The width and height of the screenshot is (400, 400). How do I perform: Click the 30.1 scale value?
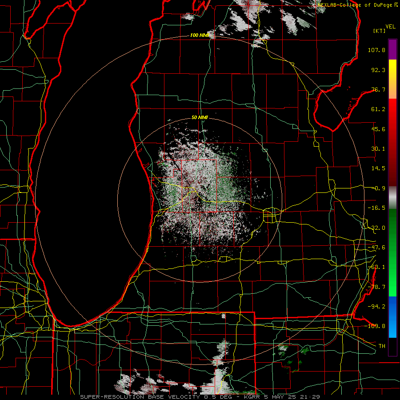[x=378, y=149]
